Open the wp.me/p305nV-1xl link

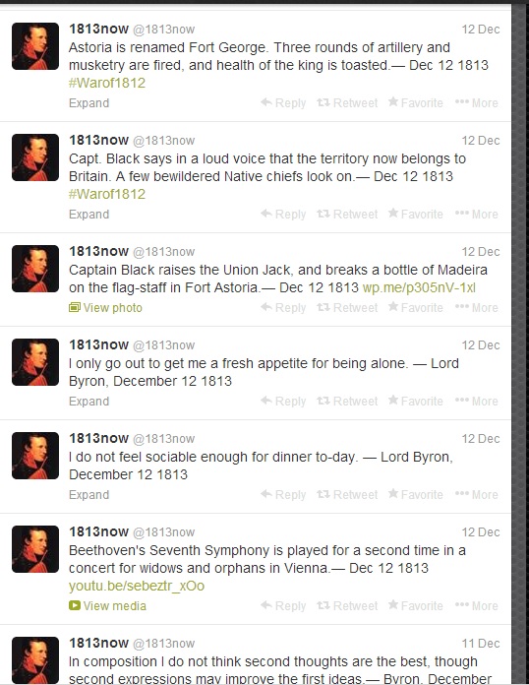click(419, 287)
